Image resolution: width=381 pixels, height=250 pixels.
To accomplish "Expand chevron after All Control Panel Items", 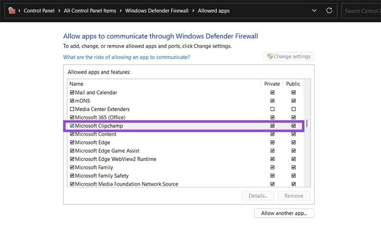I will [x=120, y=10].
